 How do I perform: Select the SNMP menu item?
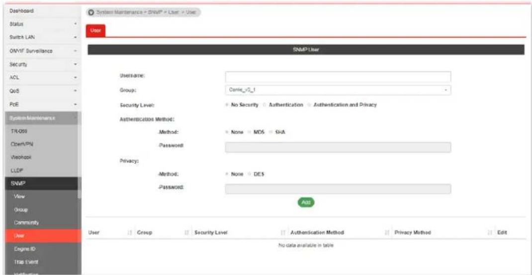(x=41, y=183)
